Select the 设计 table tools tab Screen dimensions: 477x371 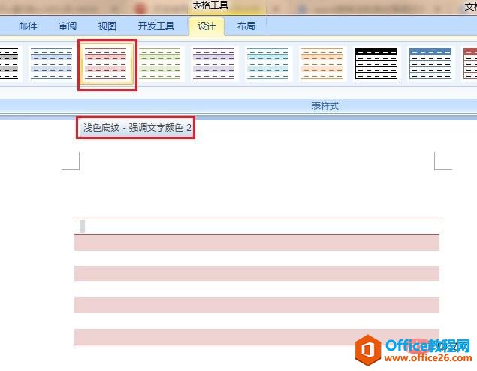point(207,26)
